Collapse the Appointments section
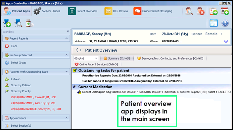Viewport: 233px width, 130px height. tap(67, 118)
